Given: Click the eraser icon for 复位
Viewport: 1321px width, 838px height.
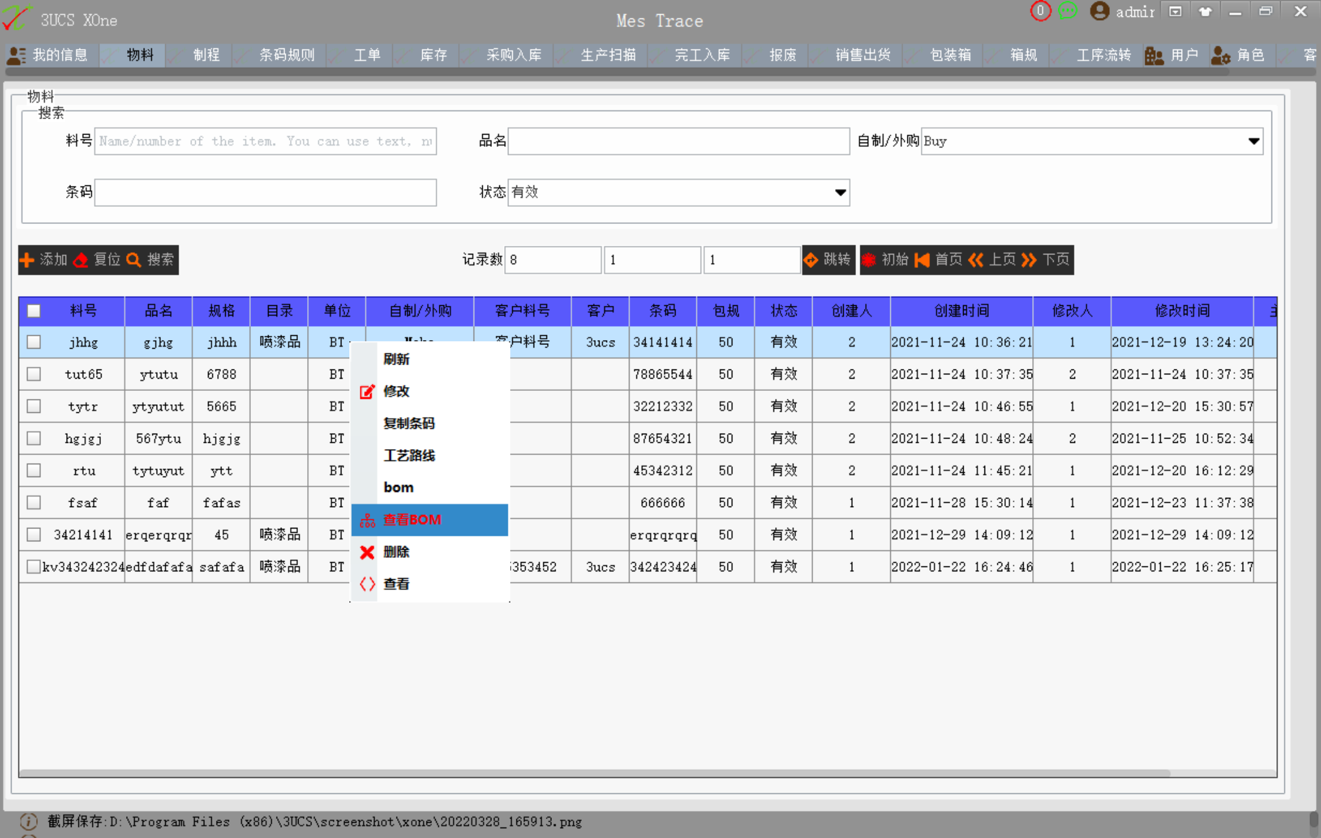Looking at the screenshot, I should [81, 260].
